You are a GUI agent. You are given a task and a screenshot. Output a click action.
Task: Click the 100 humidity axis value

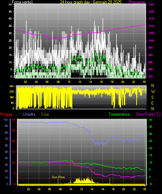click(6, 120)
